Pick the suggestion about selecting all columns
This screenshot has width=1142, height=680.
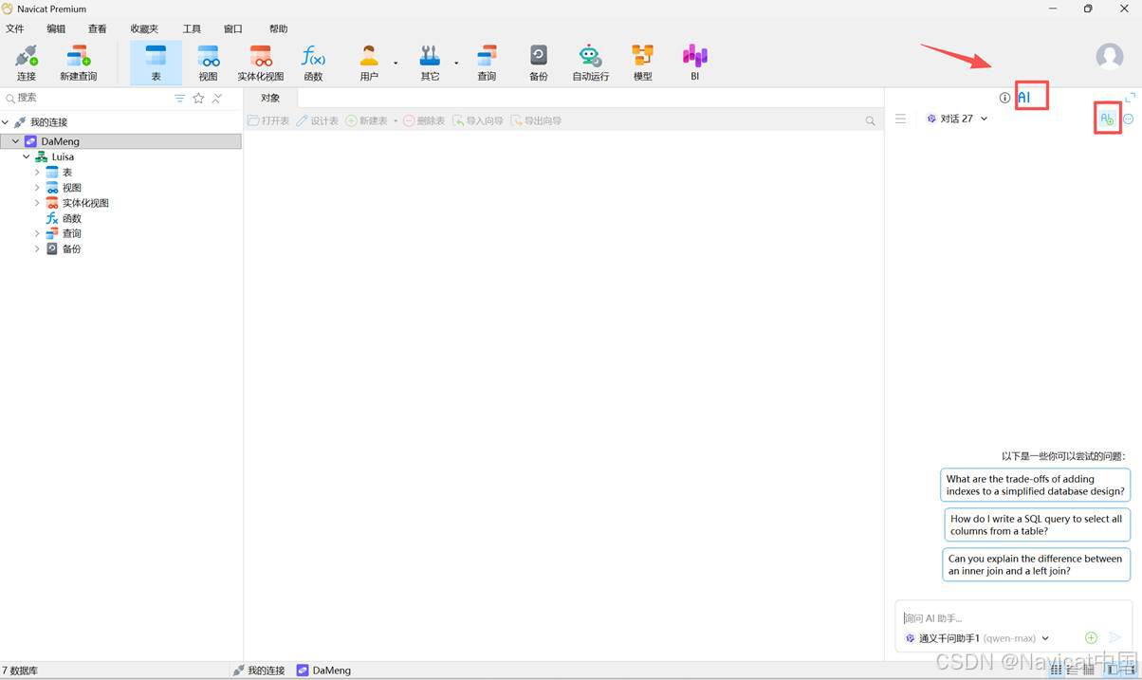[1037, 524]
